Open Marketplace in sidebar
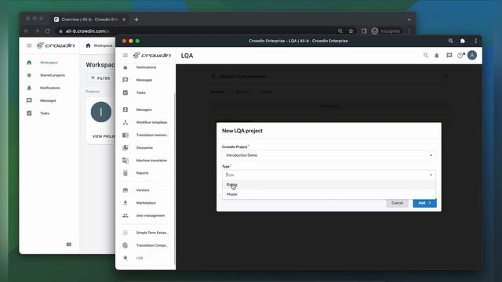The image size is (502, 282). coord(146,203)
